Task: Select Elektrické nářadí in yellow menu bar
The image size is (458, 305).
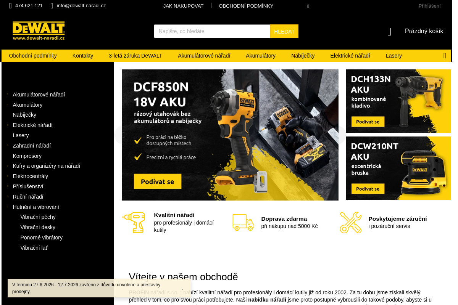Action: [x=350, y=56]
